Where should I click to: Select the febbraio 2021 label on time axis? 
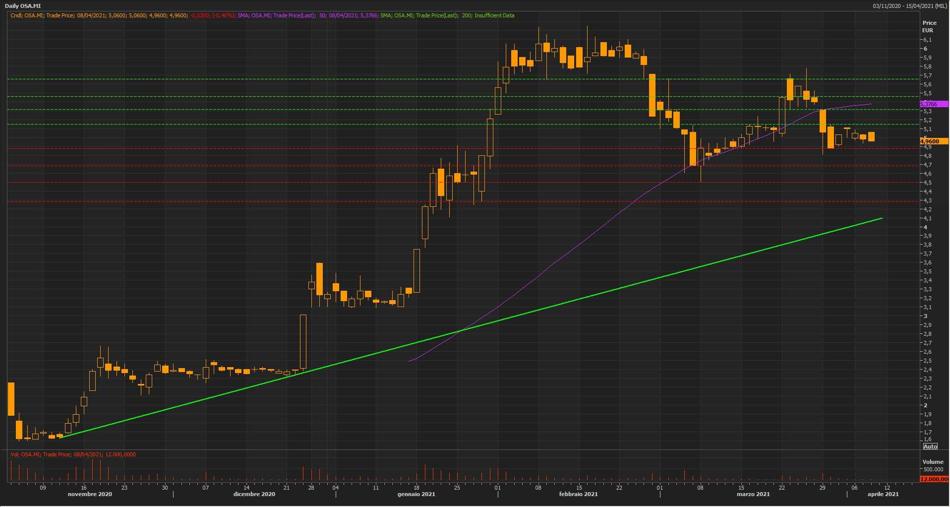click(578, 494)
